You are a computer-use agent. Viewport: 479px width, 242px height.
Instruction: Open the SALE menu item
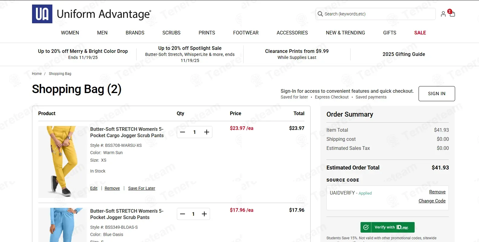(x=420, y=33)
